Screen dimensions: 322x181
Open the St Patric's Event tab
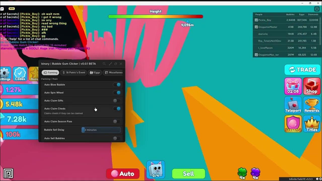click(x=73, y=72)
